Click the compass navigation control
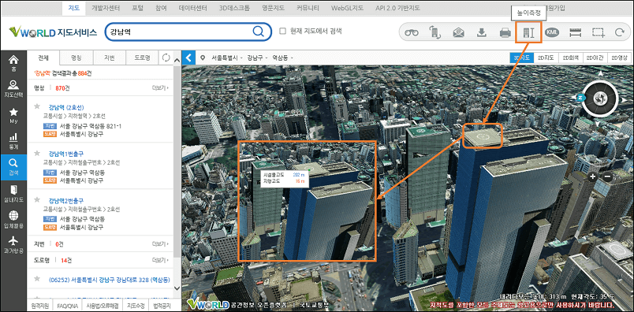 point(599,98)
